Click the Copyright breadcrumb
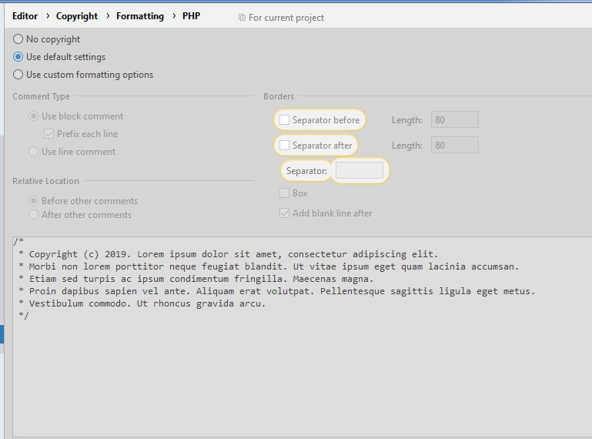 (77, 16)
